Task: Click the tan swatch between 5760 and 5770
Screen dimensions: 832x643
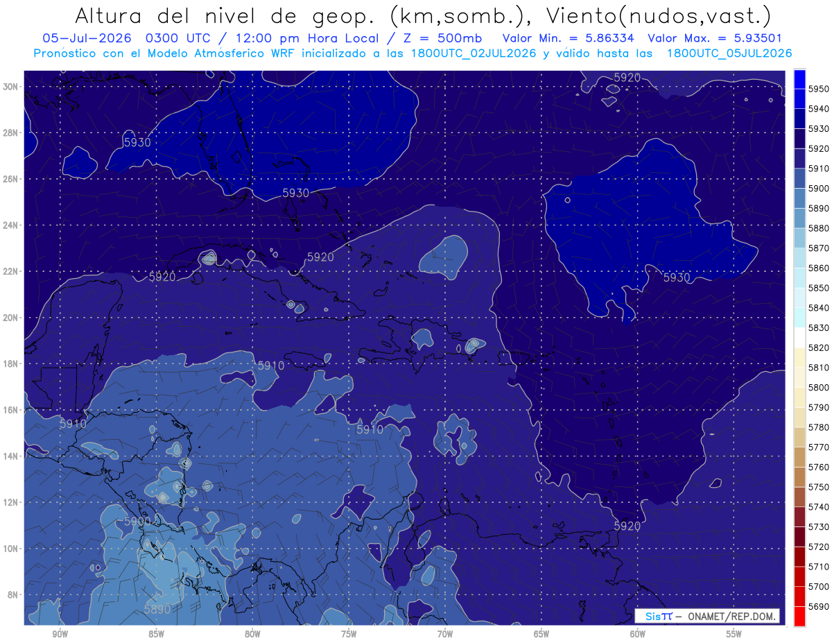Action: pos(799,457)
